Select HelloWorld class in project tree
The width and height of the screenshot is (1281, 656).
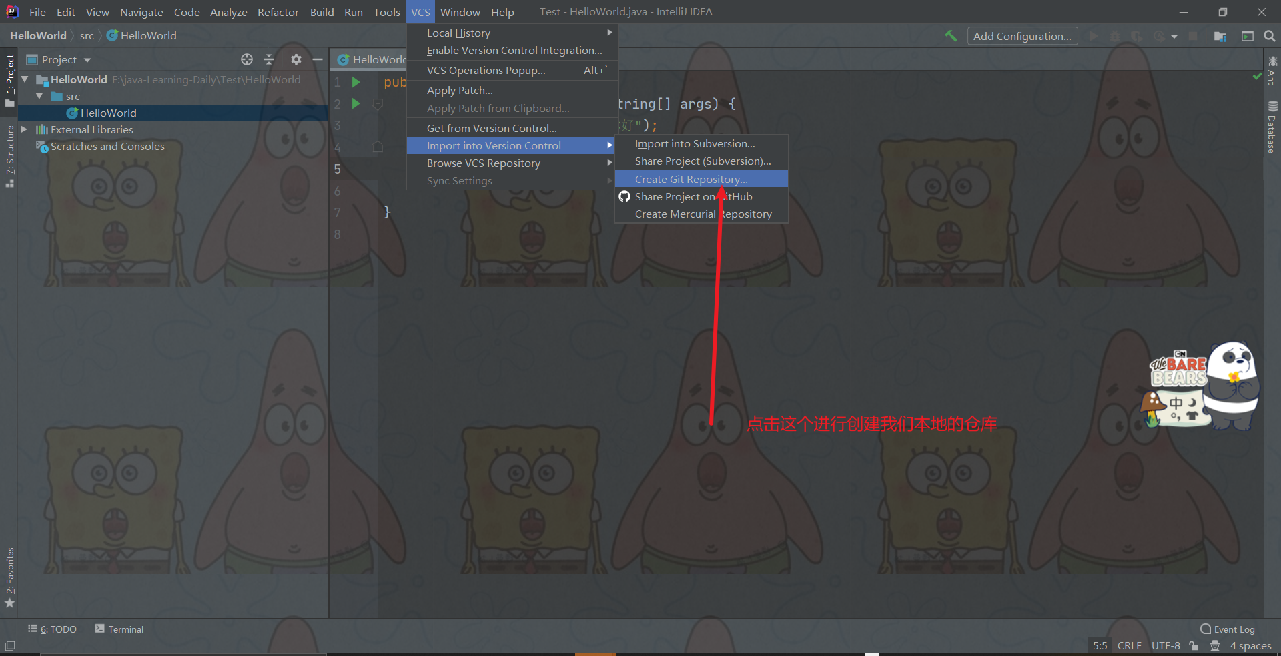click(x=108, y=113)
